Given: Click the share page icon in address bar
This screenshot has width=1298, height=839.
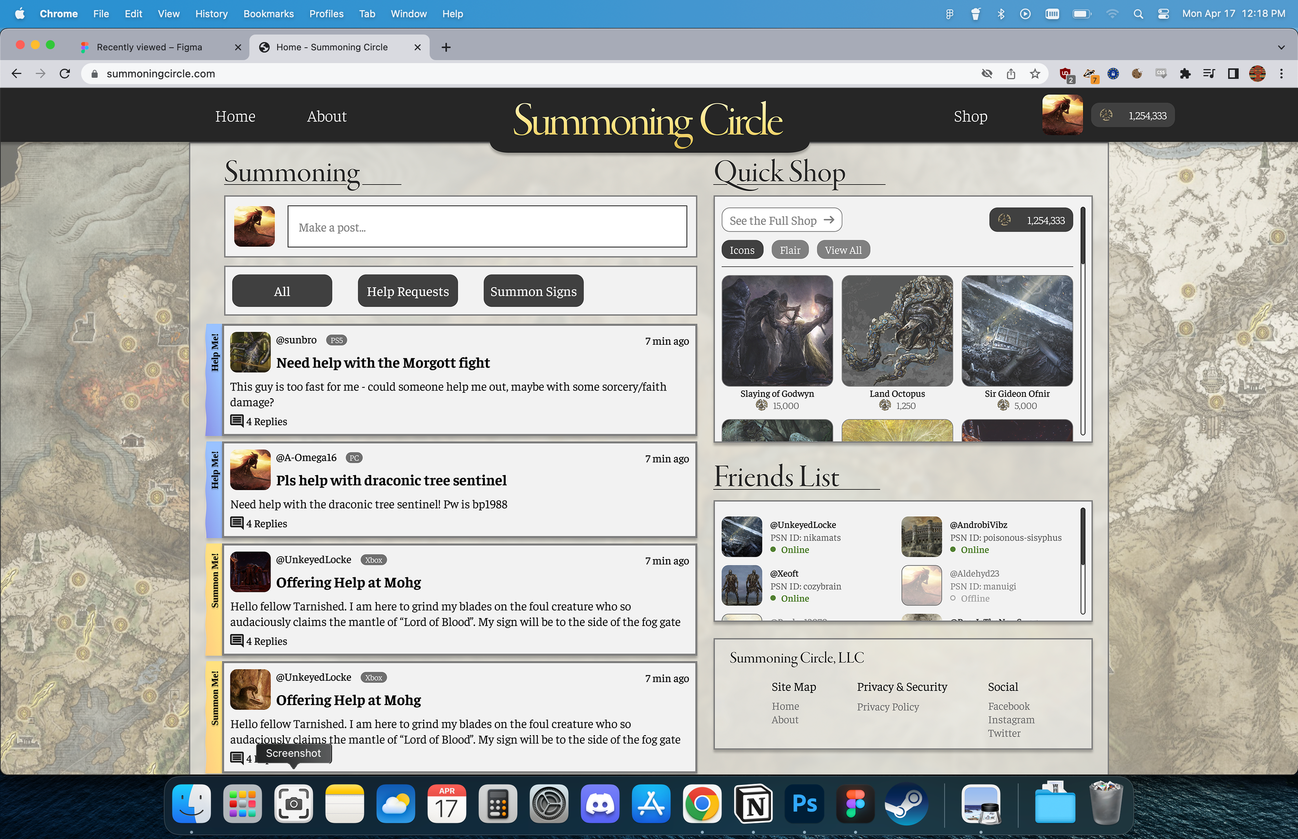Looking at the screenshot, I should (1011, 74).
